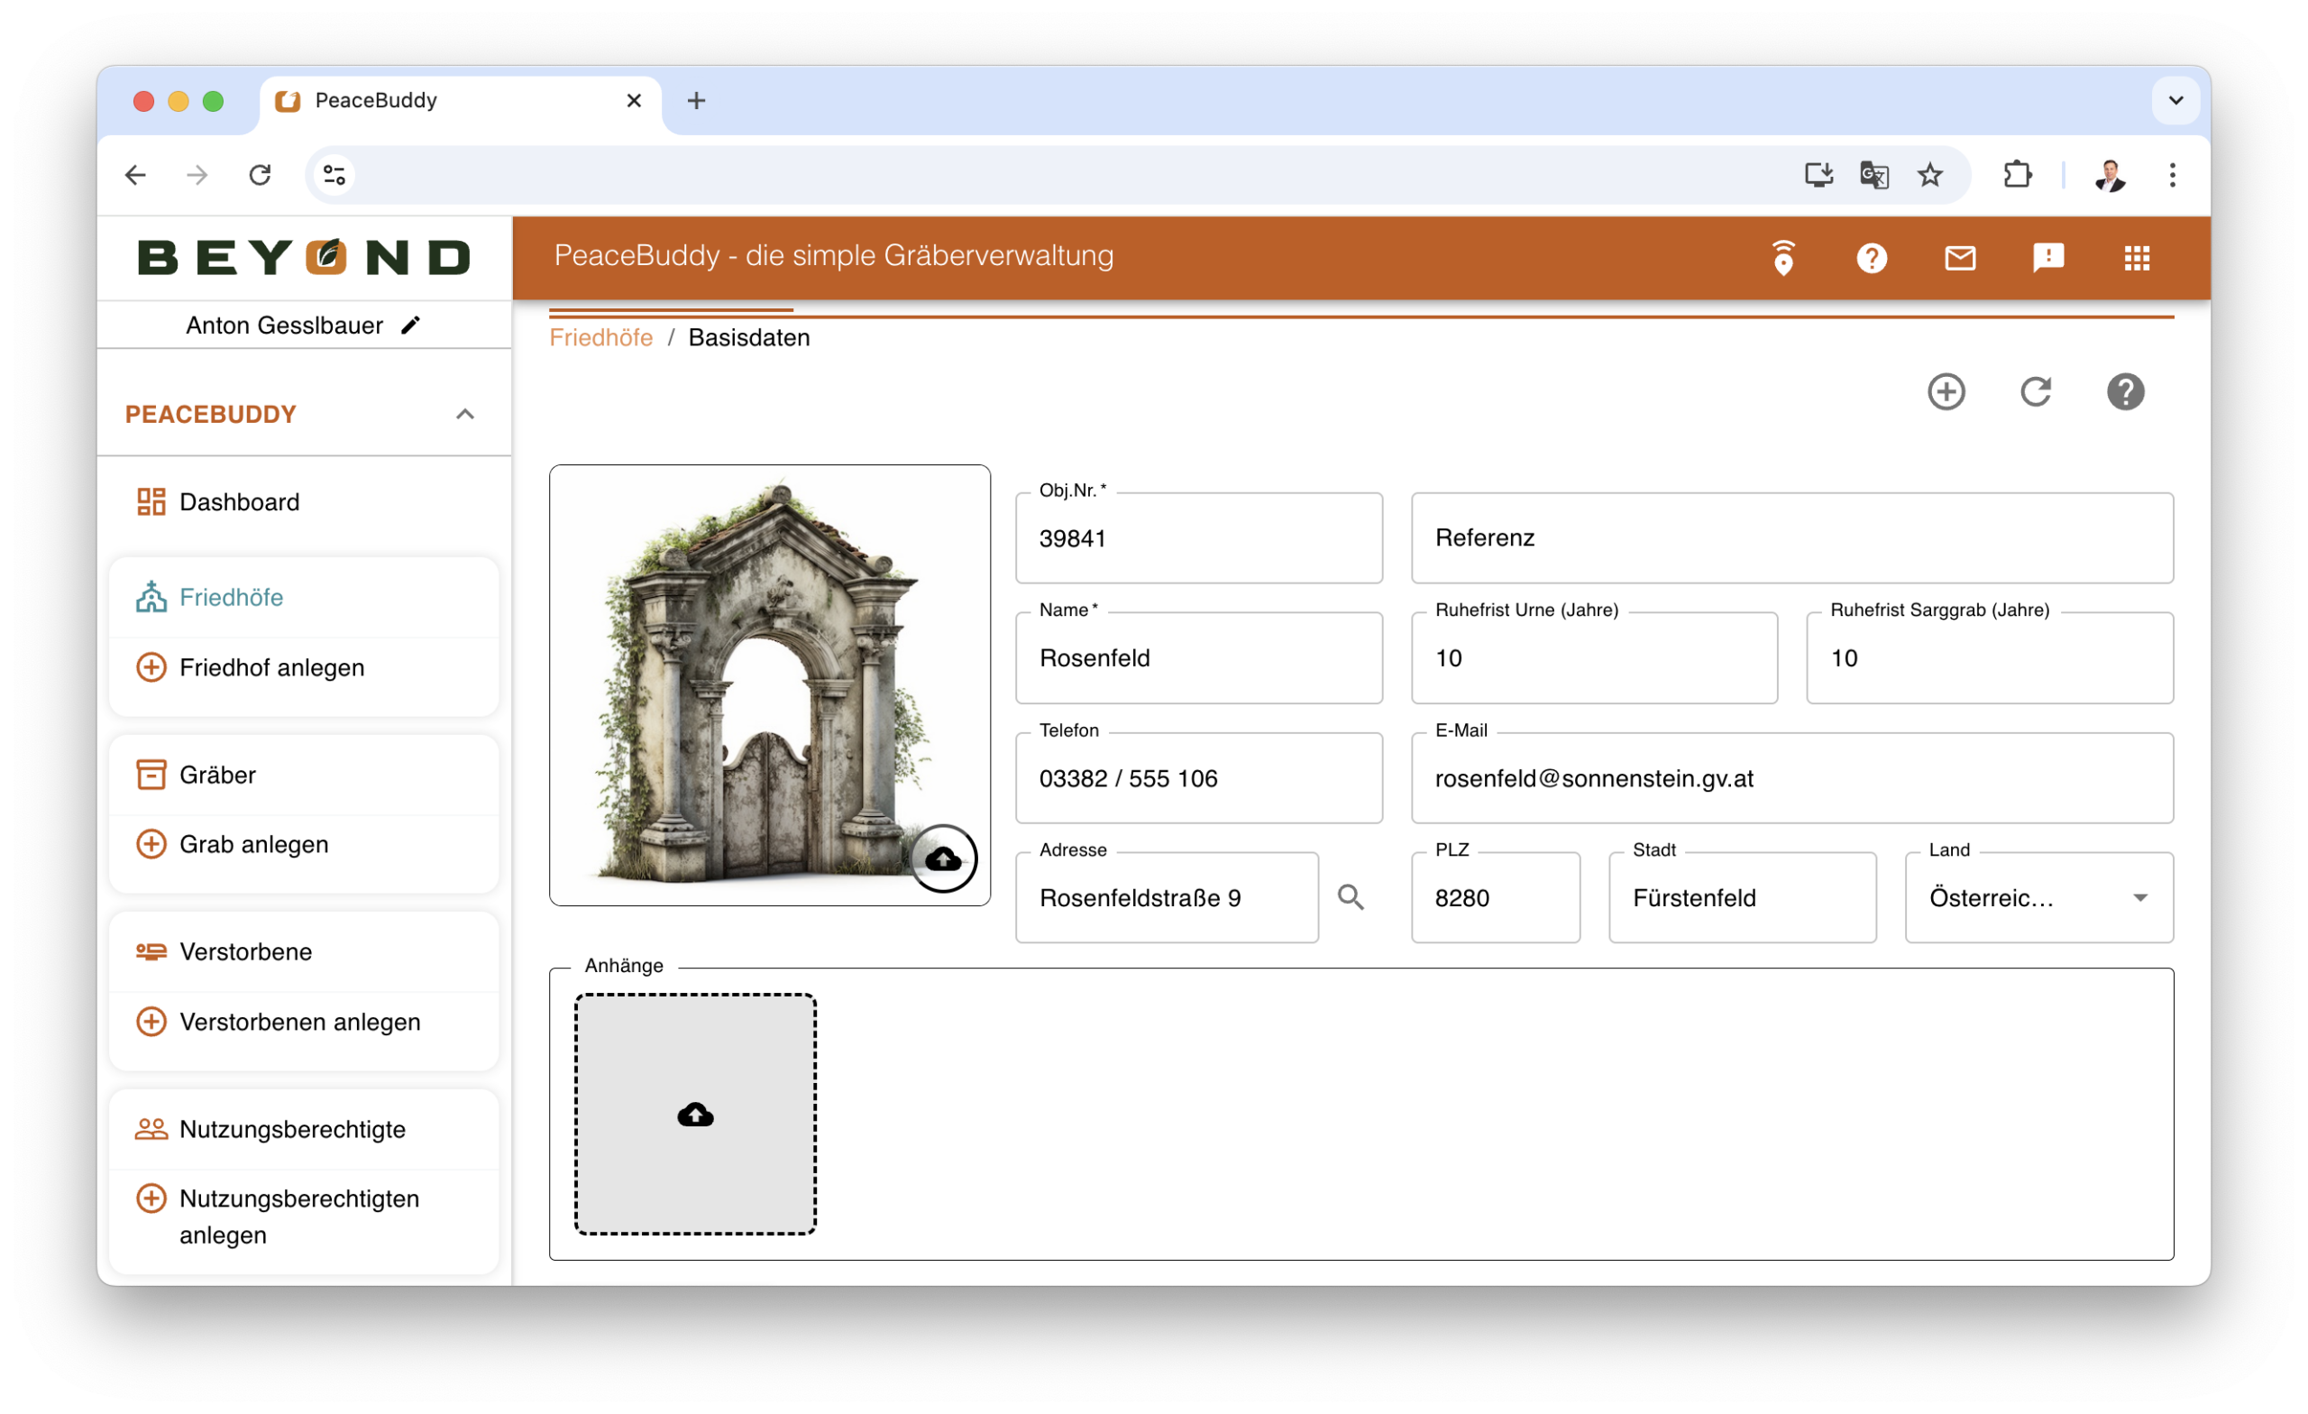Open the apps grid icon
Viewport: 2308px width, 1414px height.
coord(2137,258)
